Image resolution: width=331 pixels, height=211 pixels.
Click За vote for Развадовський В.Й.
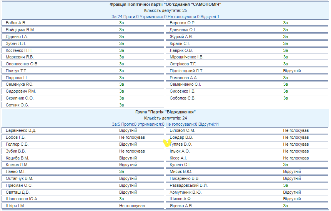click(285, 186)
